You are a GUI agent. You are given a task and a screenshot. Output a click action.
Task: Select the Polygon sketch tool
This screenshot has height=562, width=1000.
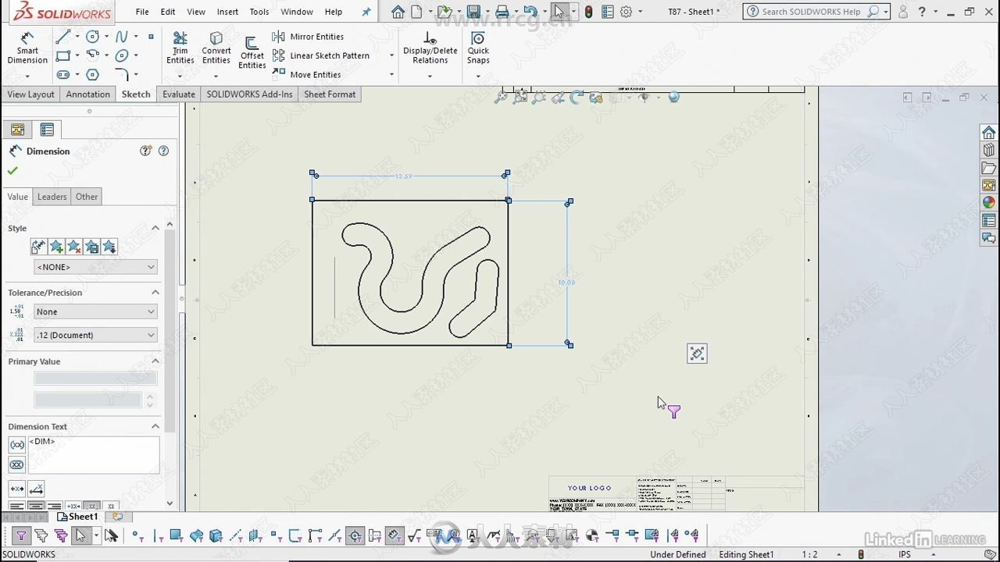click(93, 75)
